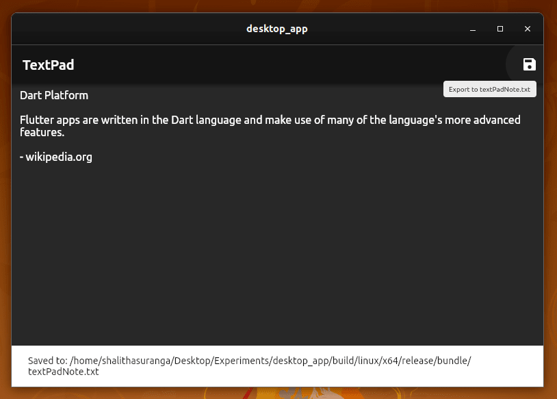
Task: Click the 'desktop_app' window title
Action: pos(277,29)
